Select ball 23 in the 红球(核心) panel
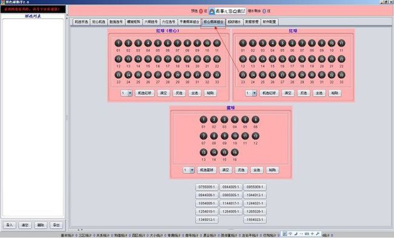Viewport: 394px width, 238px height. (x=118, y=75)
